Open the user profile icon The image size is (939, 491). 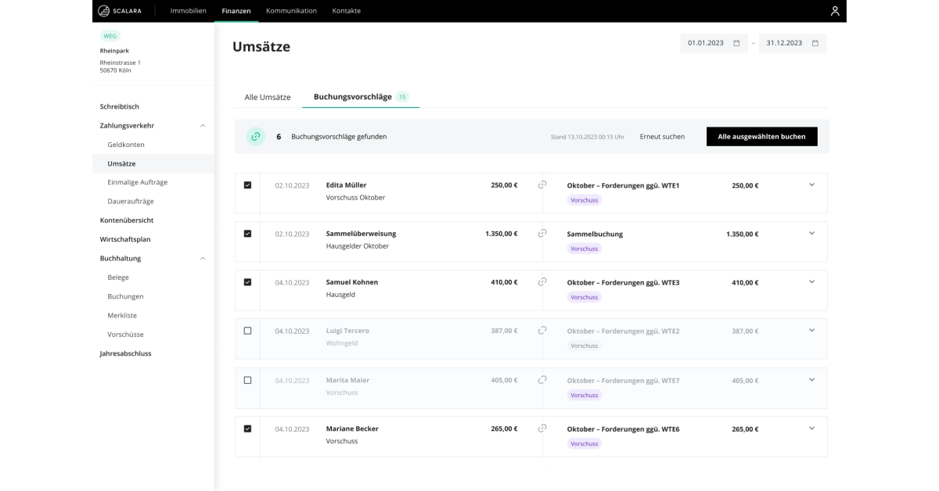835,11
